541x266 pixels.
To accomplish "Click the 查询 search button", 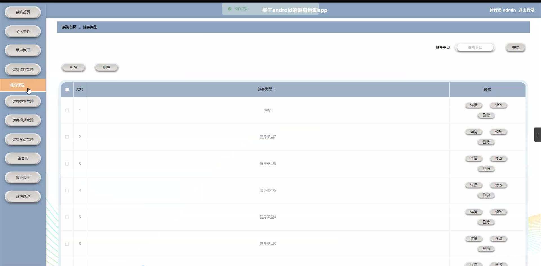I will click(516, 48).
